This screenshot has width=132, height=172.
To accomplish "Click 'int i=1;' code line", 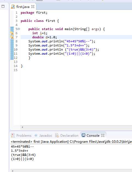I will [x=40, y=33].
